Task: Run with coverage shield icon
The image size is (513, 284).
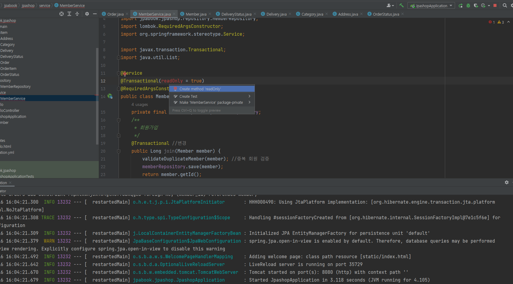Action: (476, 5)
